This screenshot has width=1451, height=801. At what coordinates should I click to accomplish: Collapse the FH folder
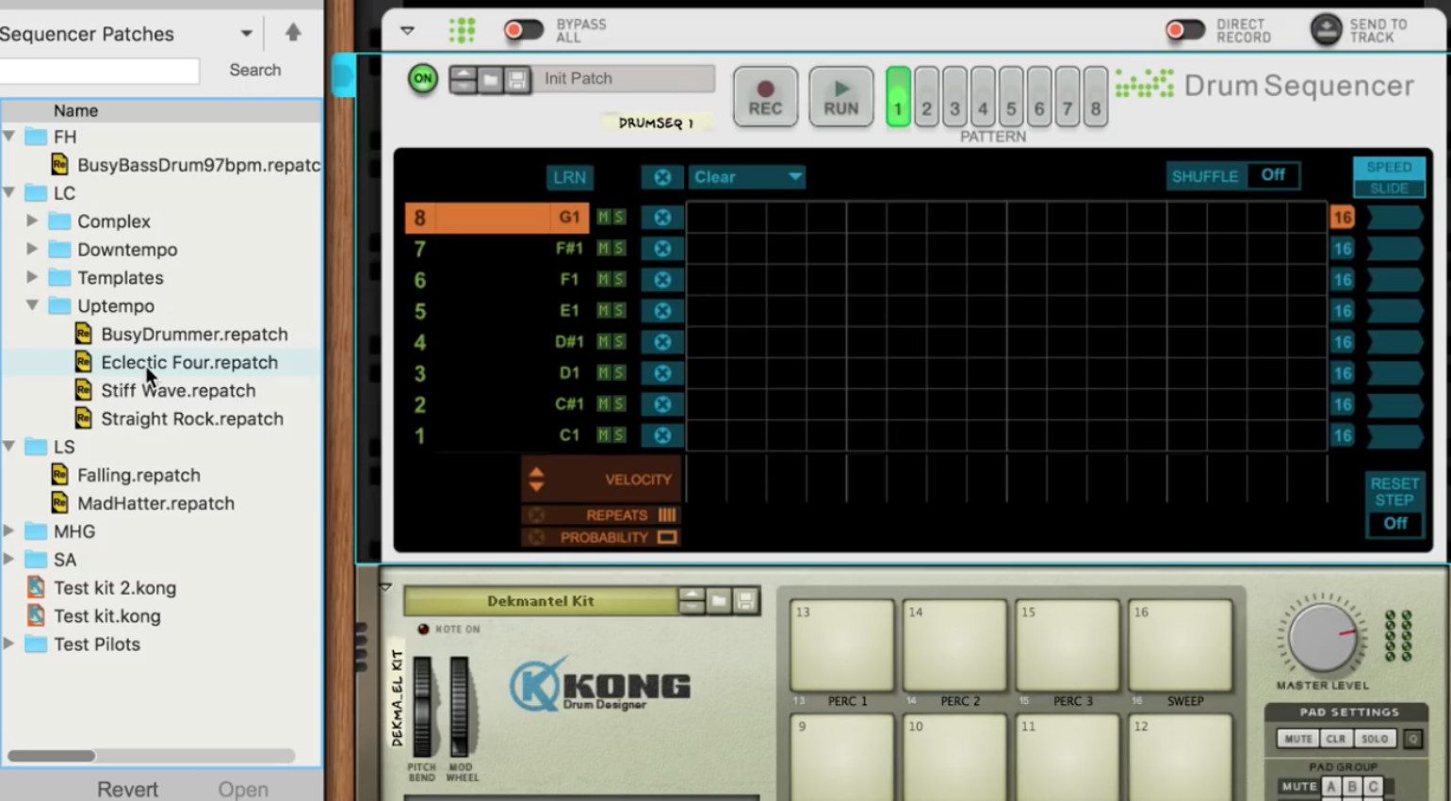click(9, 137)
